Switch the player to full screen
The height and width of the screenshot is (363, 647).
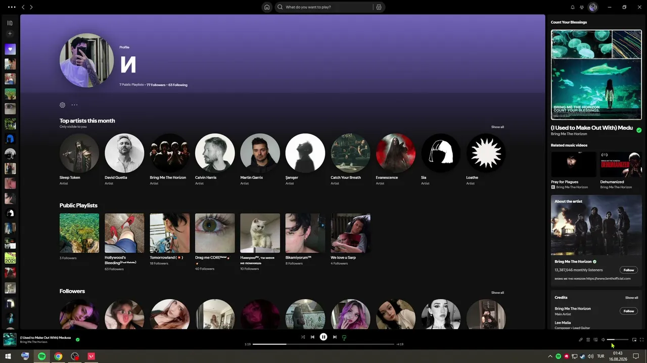point(641,340)
